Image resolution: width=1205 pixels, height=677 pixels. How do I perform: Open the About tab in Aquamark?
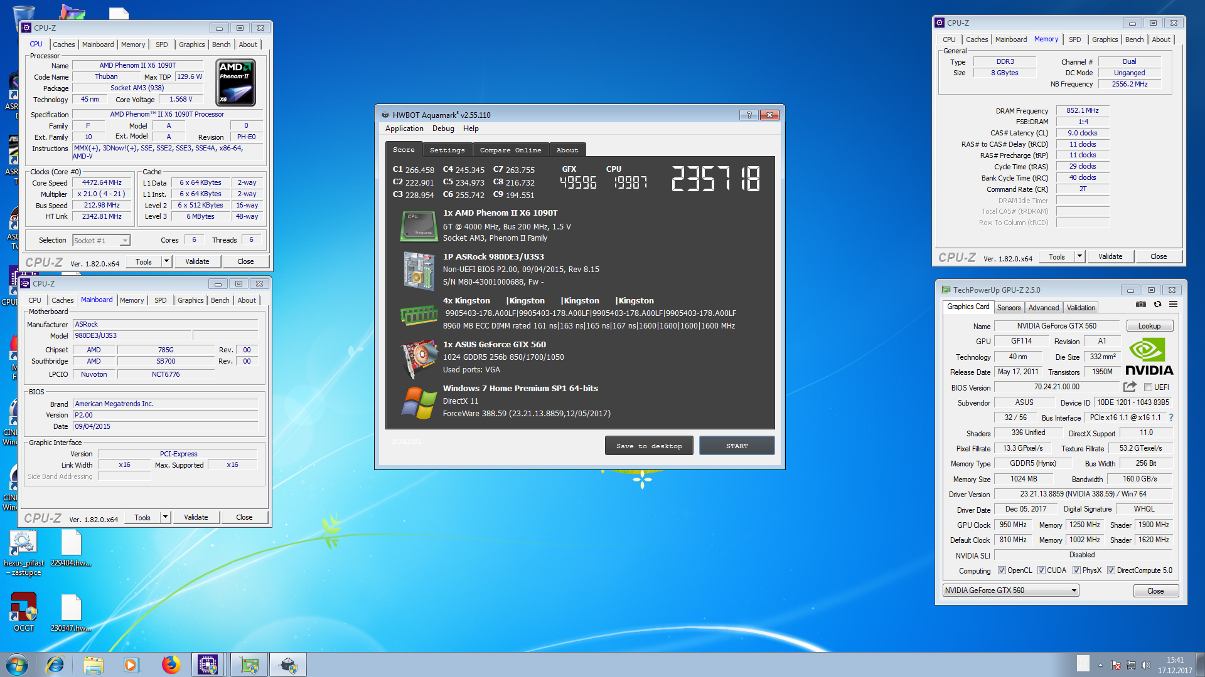(567, 150)
